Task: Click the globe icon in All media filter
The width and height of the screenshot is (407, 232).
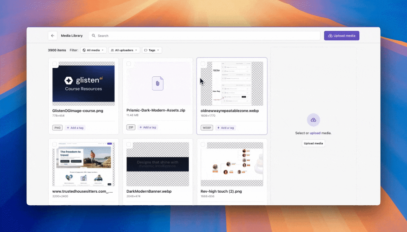Action: click(x=84, y=50)
